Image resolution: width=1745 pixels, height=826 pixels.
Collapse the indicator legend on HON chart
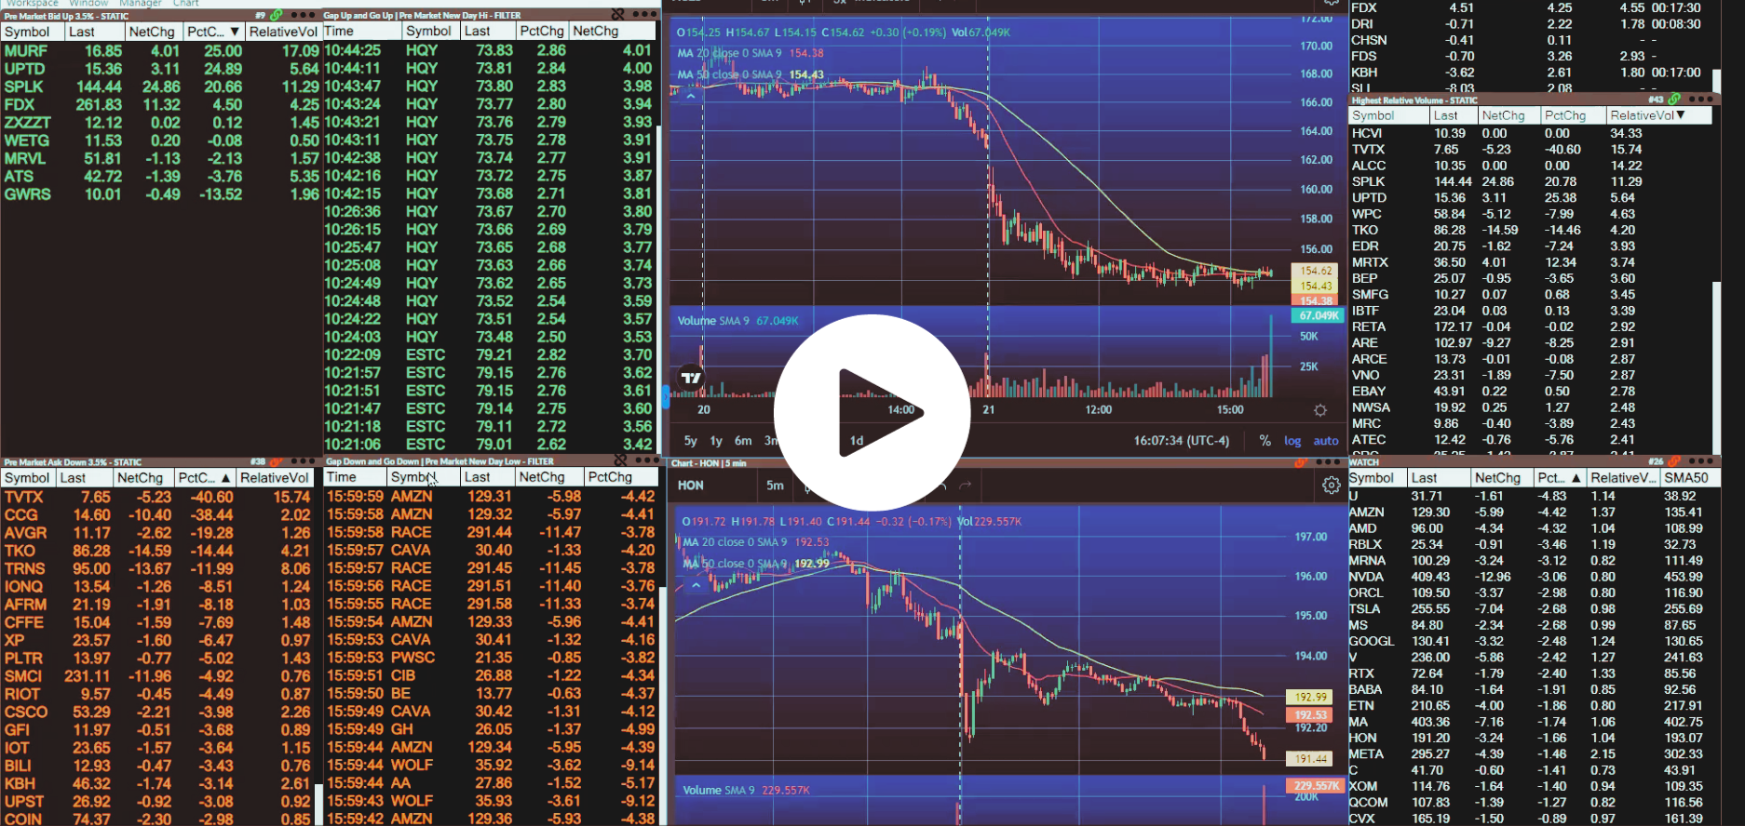coord(696,585)
